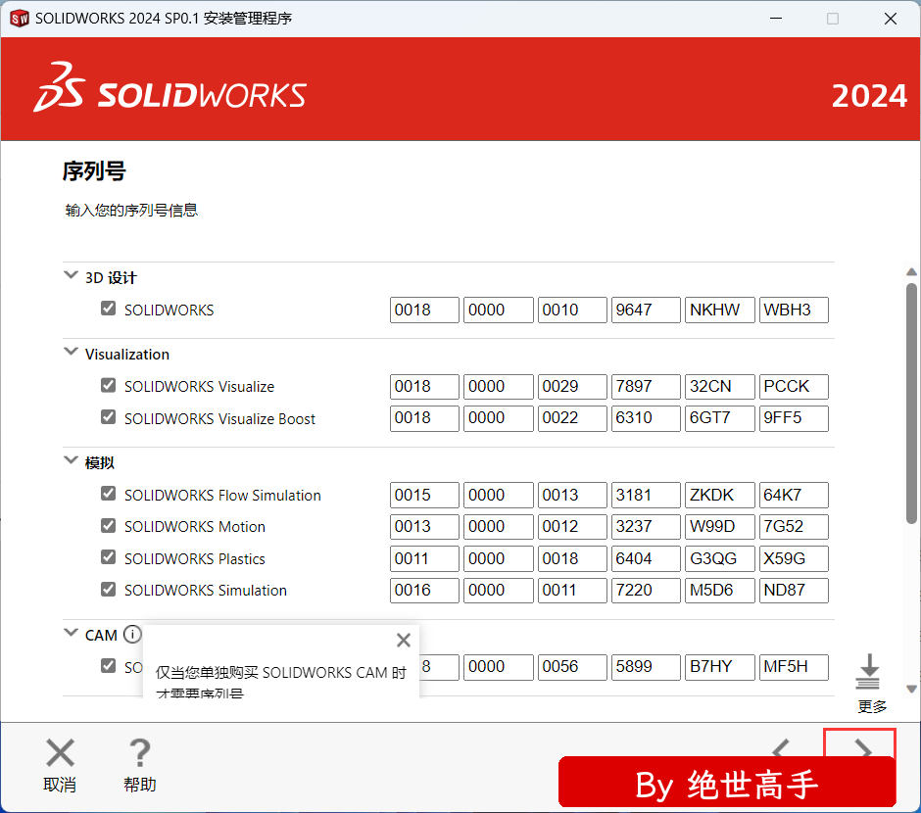Click Visualize serial field 0029
This screenshot has width=921, height=813.
click(x=572, y=387)
